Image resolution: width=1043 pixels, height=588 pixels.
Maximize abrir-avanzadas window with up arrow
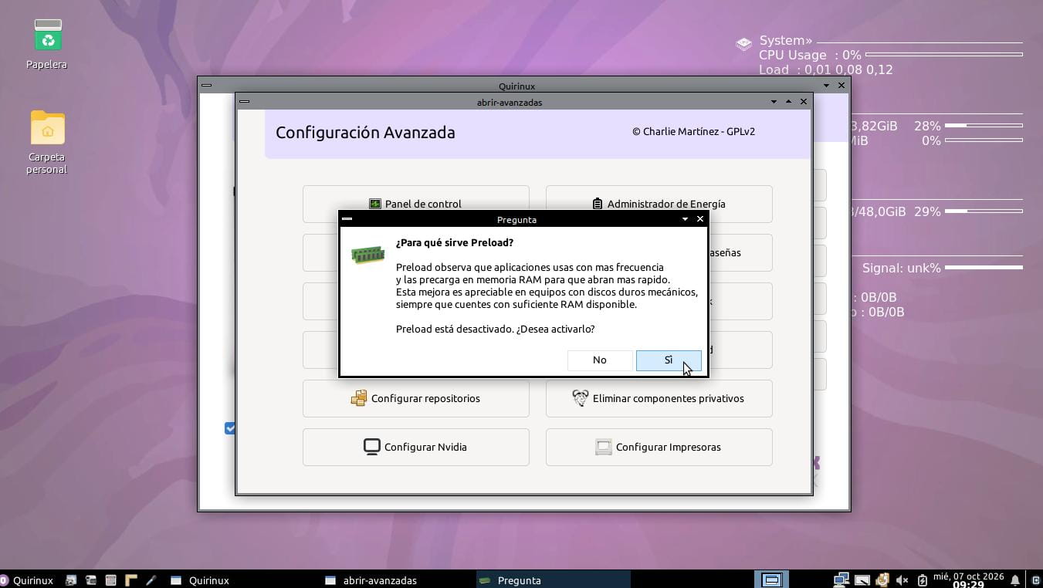788,102
